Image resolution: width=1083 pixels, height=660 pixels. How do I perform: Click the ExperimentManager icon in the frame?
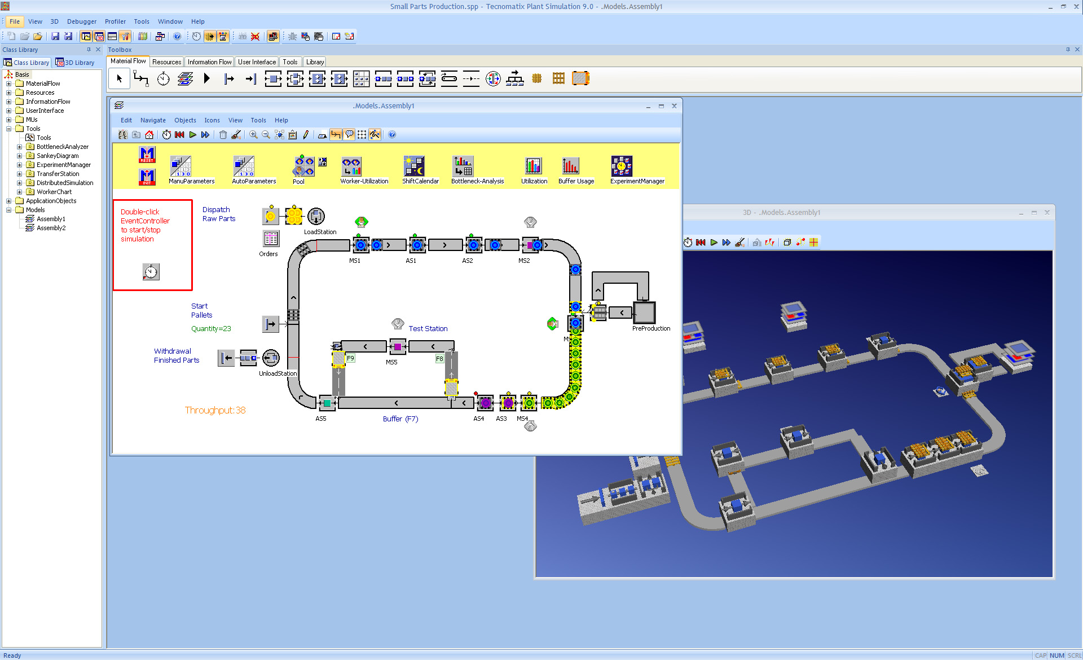point(622,166)
